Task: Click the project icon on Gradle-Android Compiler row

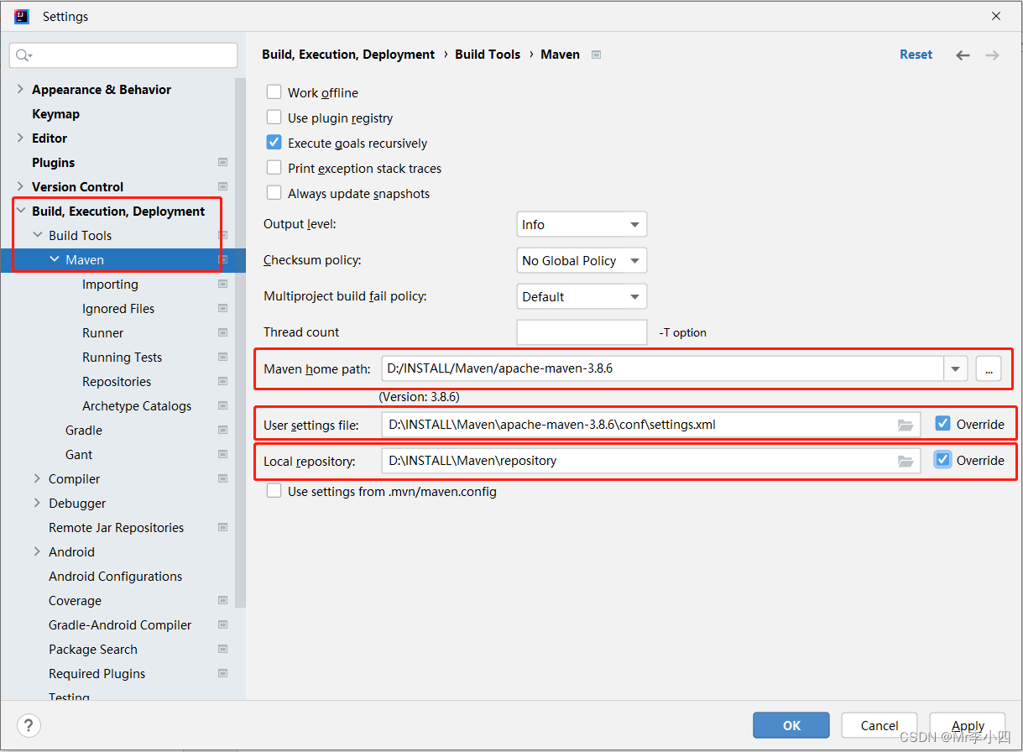Action: pyautogui.click(x=222, y=624)
